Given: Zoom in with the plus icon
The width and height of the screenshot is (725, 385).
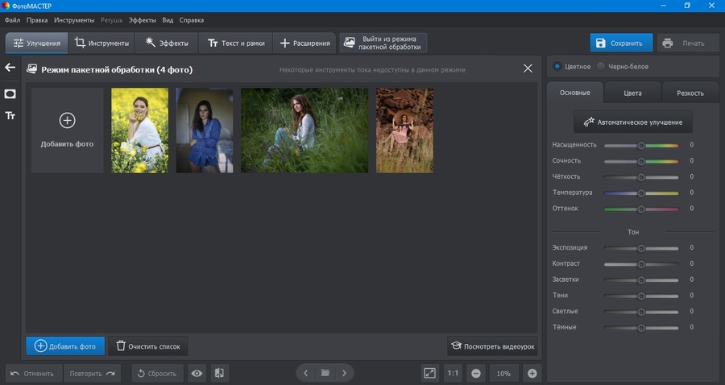Looking at the screenshot, I should click(532, 374).
